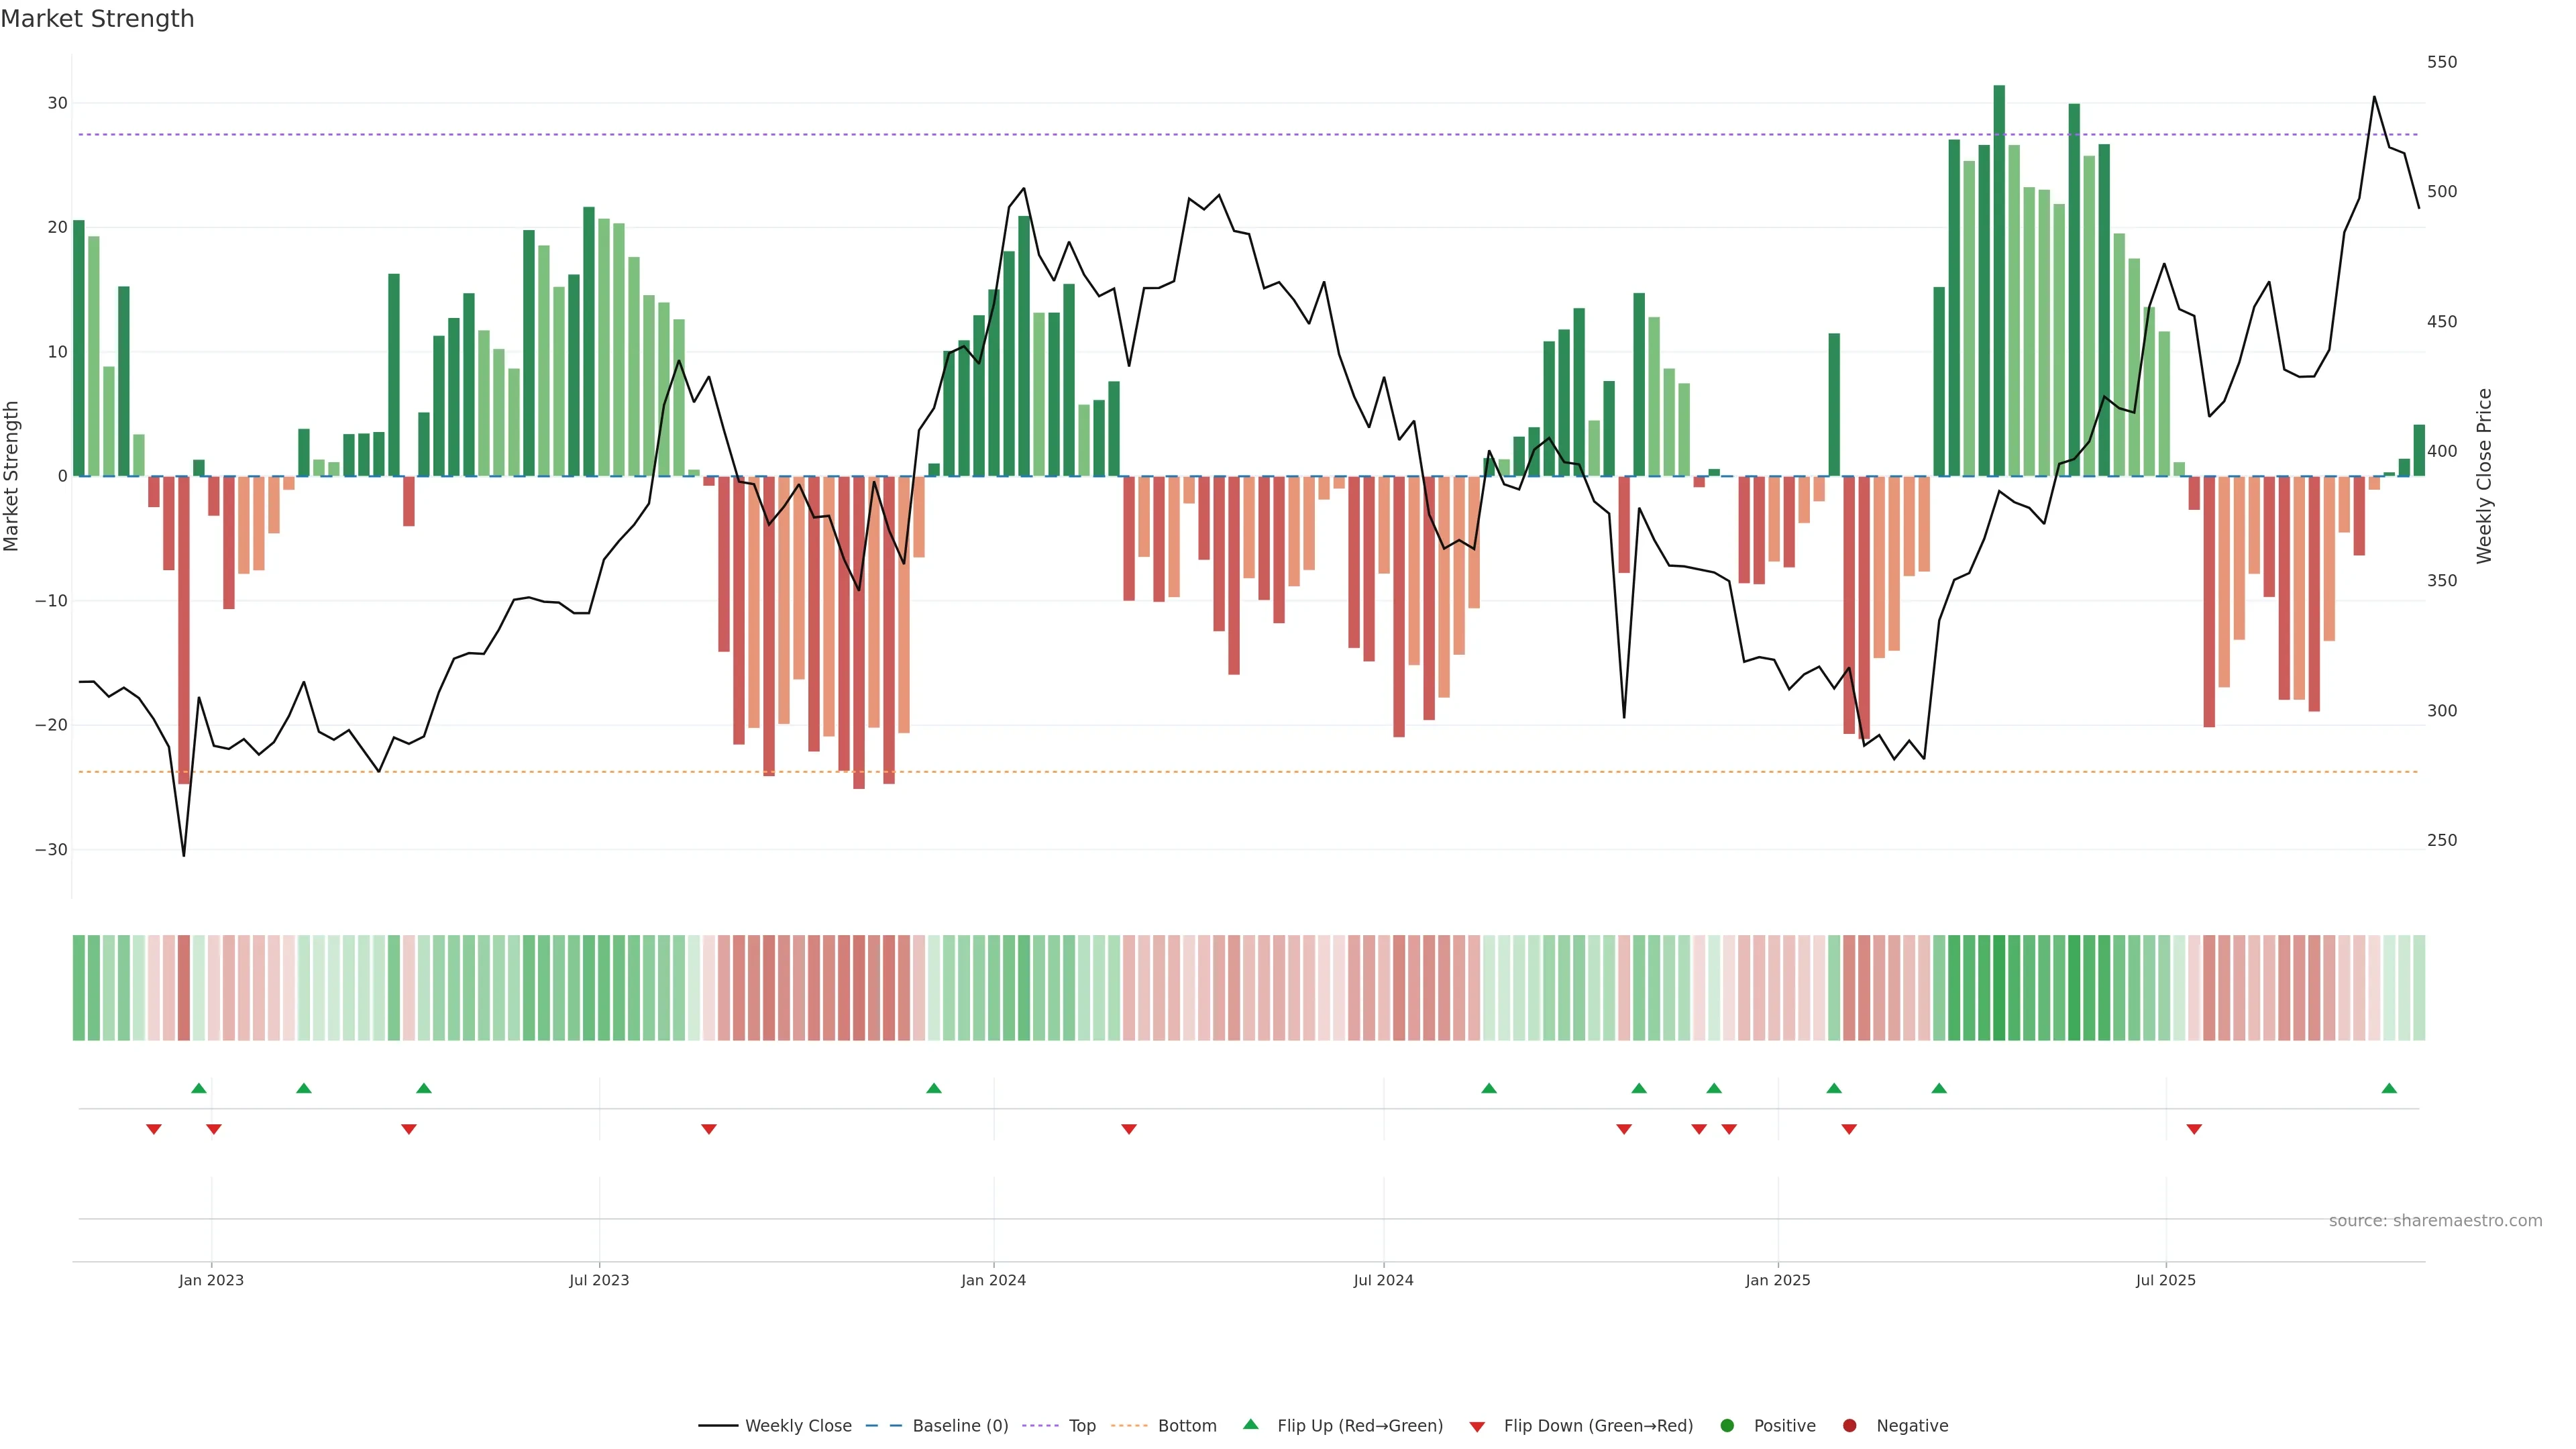Click the Market Strength chart title
The image size is (2576, 1449).
point(97,19)
